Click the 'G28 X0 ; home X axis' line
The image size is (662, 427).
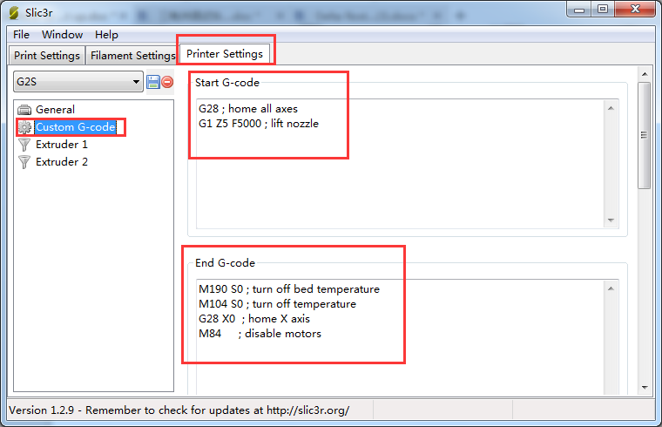coord(254,319)
